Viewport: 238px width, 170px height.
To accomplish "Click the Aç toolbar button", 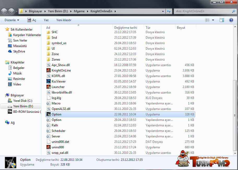I will 32,20.
